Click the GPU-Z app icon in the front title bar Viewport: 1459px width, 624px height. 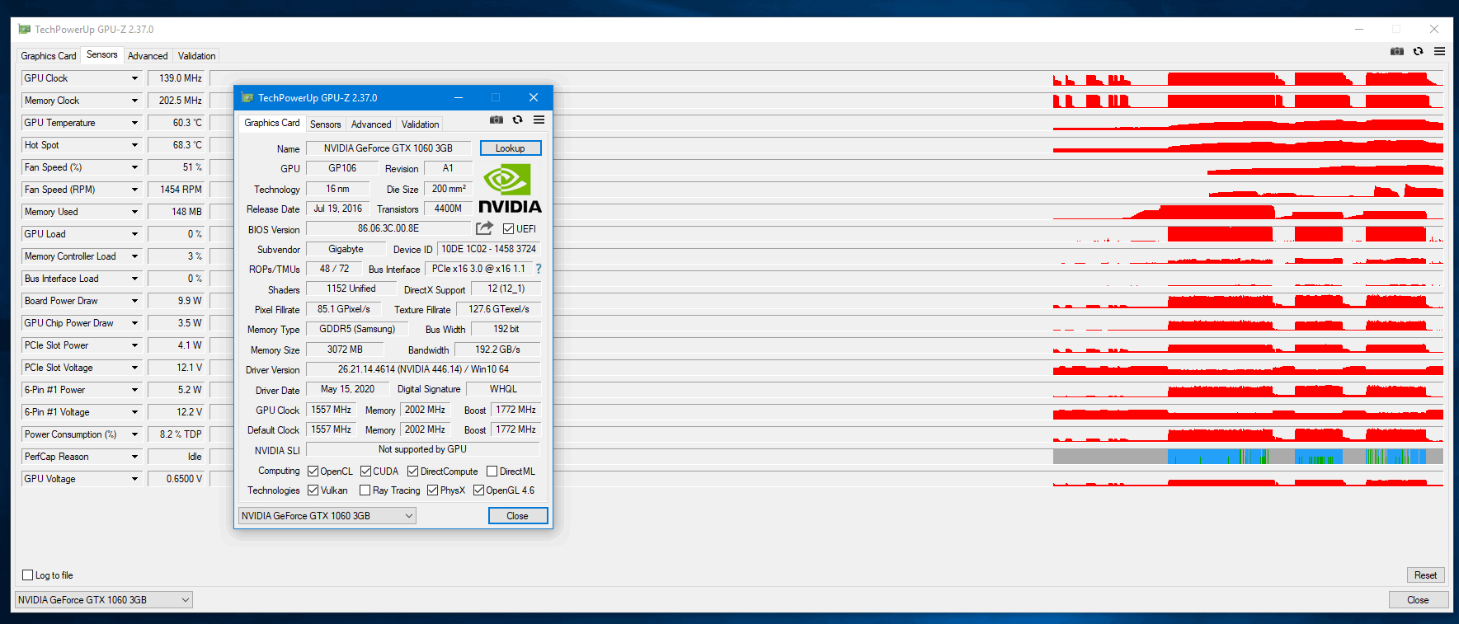pos(247,97)
